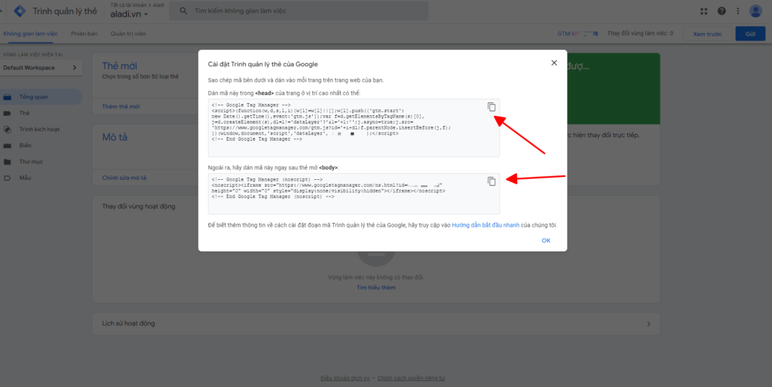Switch to the Quản trị viên tab
772x387 pixels.
pyautogui.click(x=128, y=34)
